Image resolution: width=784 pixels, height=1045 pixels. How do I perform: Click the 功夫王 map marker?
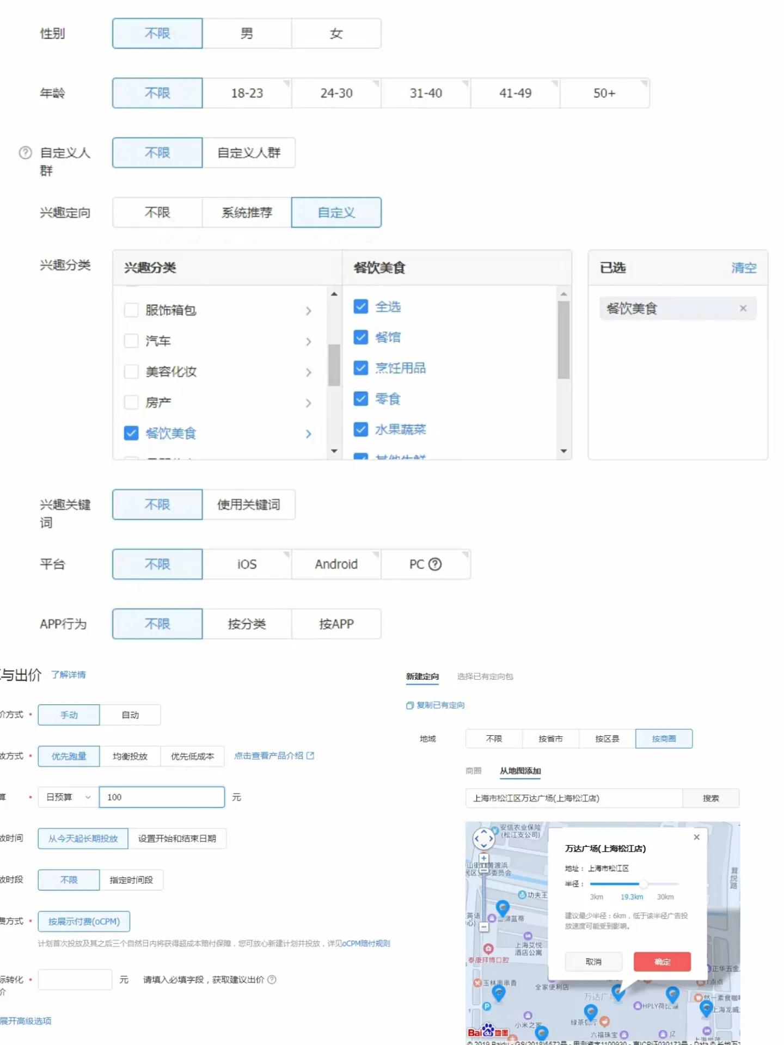click(x=522, y=895)
